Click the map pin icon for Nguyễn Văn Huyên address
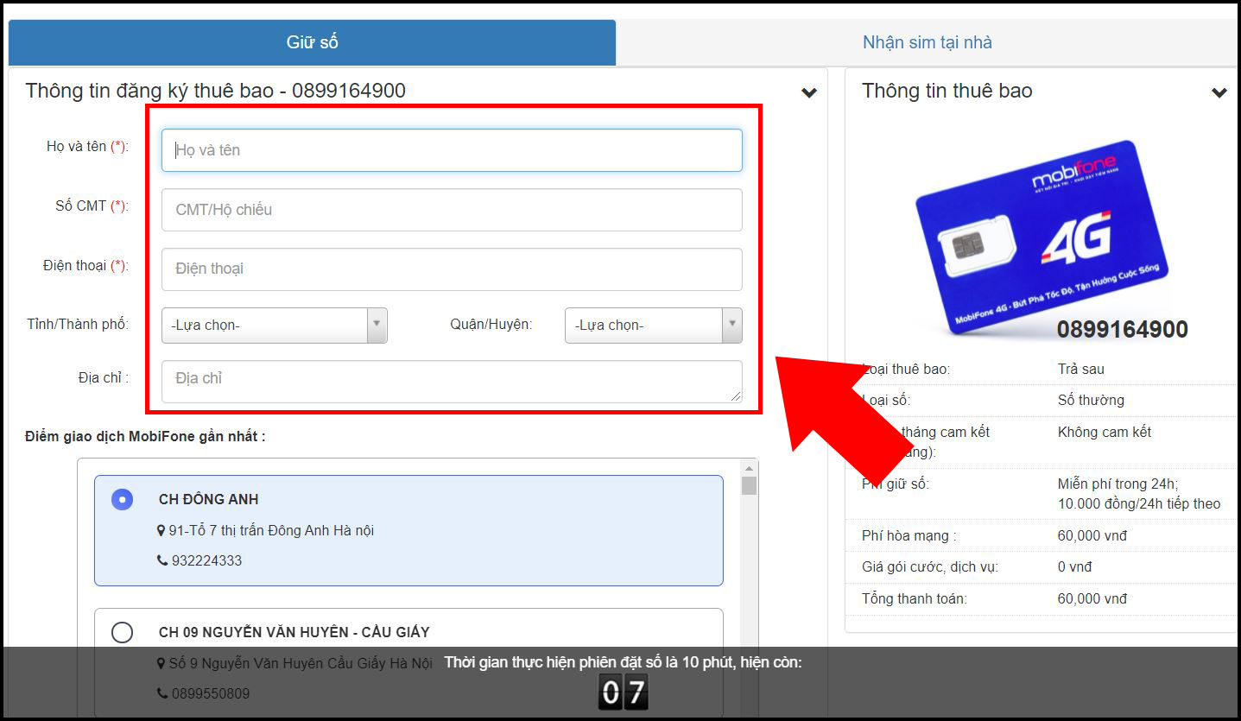Screen dimensions: 1241x721 [161, 663]
